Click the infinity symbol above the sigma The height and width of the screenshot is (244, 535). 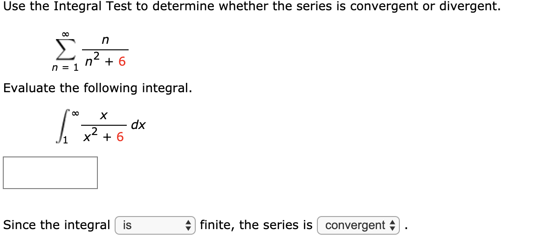pyautogui.click(x=65, y=34)
